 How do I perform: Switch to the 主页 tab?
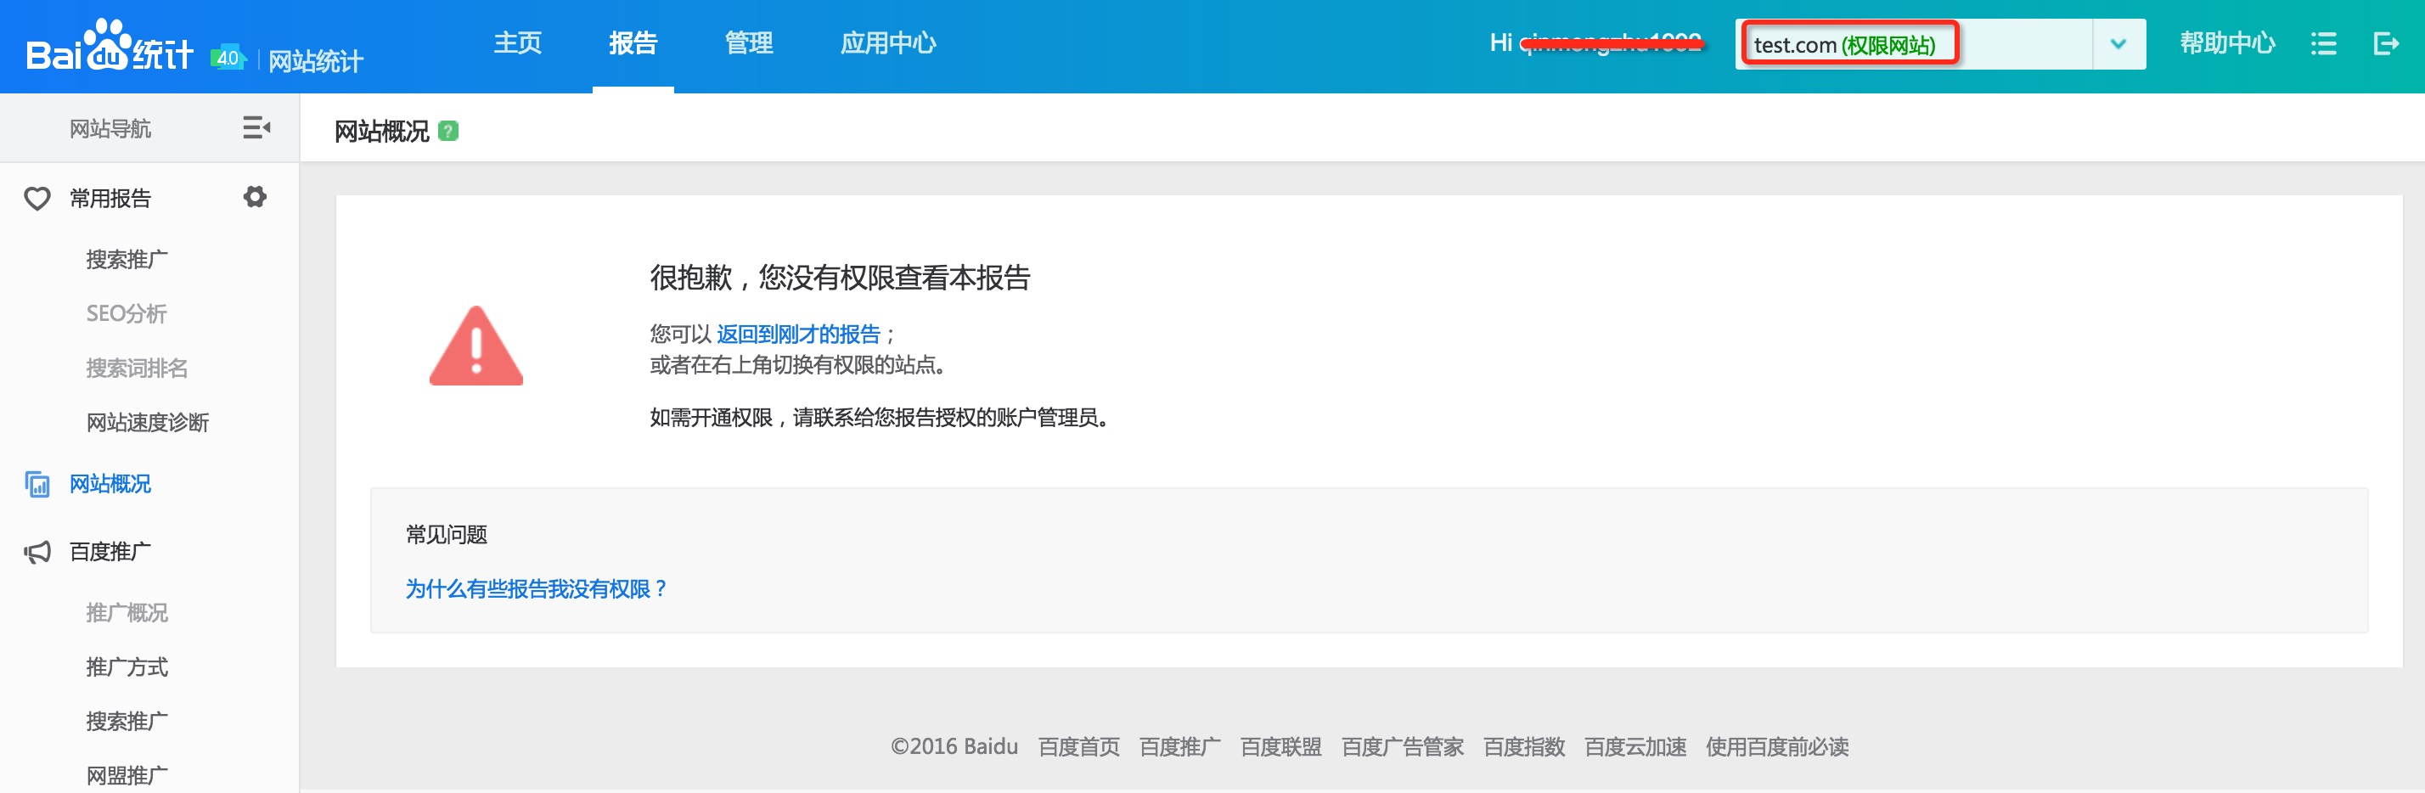tap(517, 43)
